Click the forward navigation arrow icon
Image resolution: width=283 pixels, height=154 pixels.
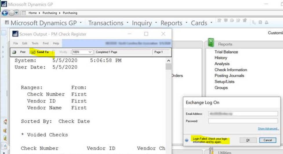point(12,13)
